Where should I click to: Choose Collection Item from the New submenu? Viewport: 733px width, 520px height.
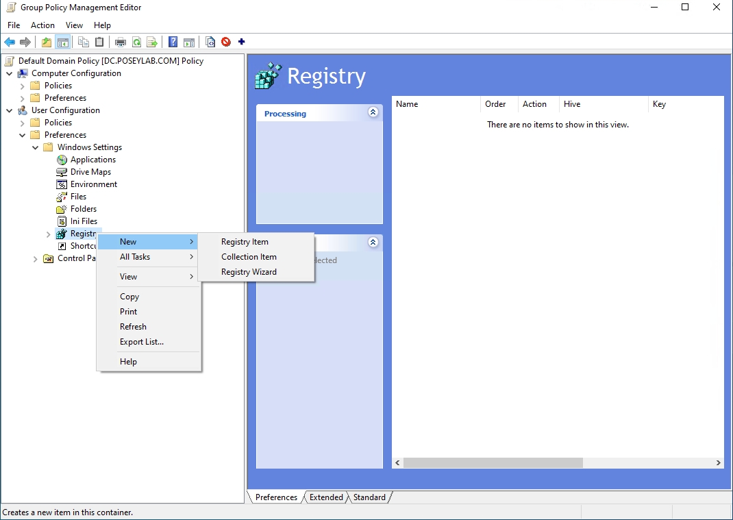point(249,256)
